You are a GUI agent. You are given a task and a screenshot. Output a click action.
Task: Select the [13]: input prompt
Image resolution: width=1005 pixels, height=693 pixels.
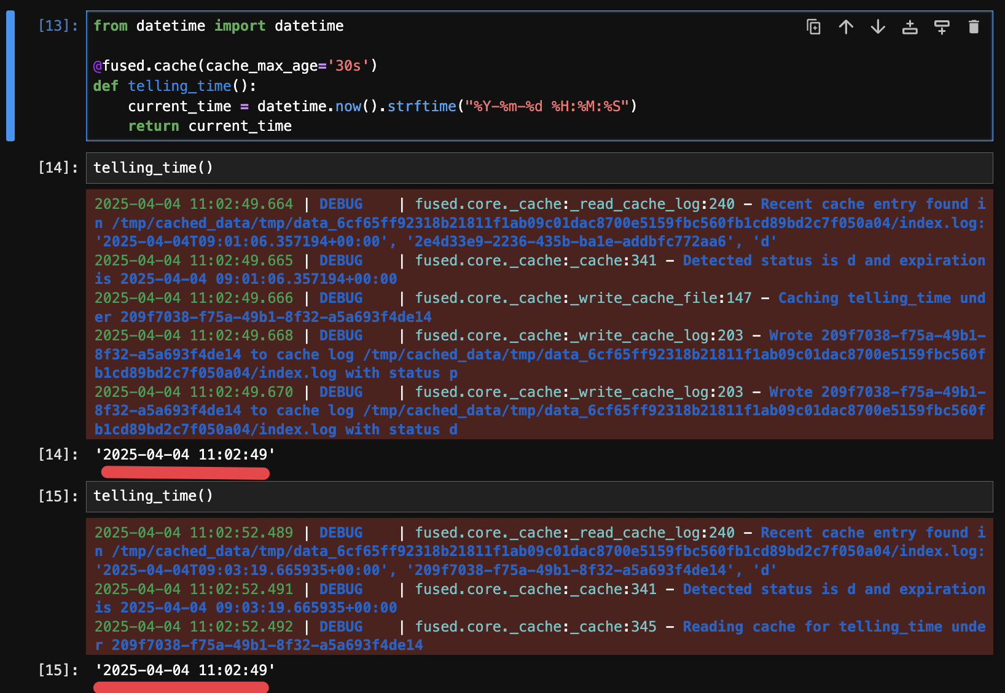pos(58,26)
